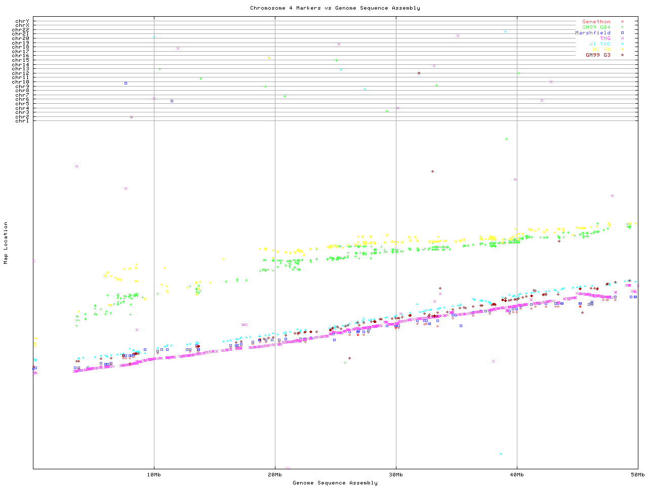Click the yellow star WI RH legend marker
Viewport: 648px width, 486px height.
click(x=622, y=50)
